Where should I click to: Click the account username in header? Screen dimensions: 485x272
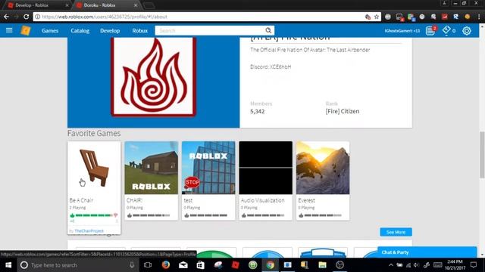(402, 30)
